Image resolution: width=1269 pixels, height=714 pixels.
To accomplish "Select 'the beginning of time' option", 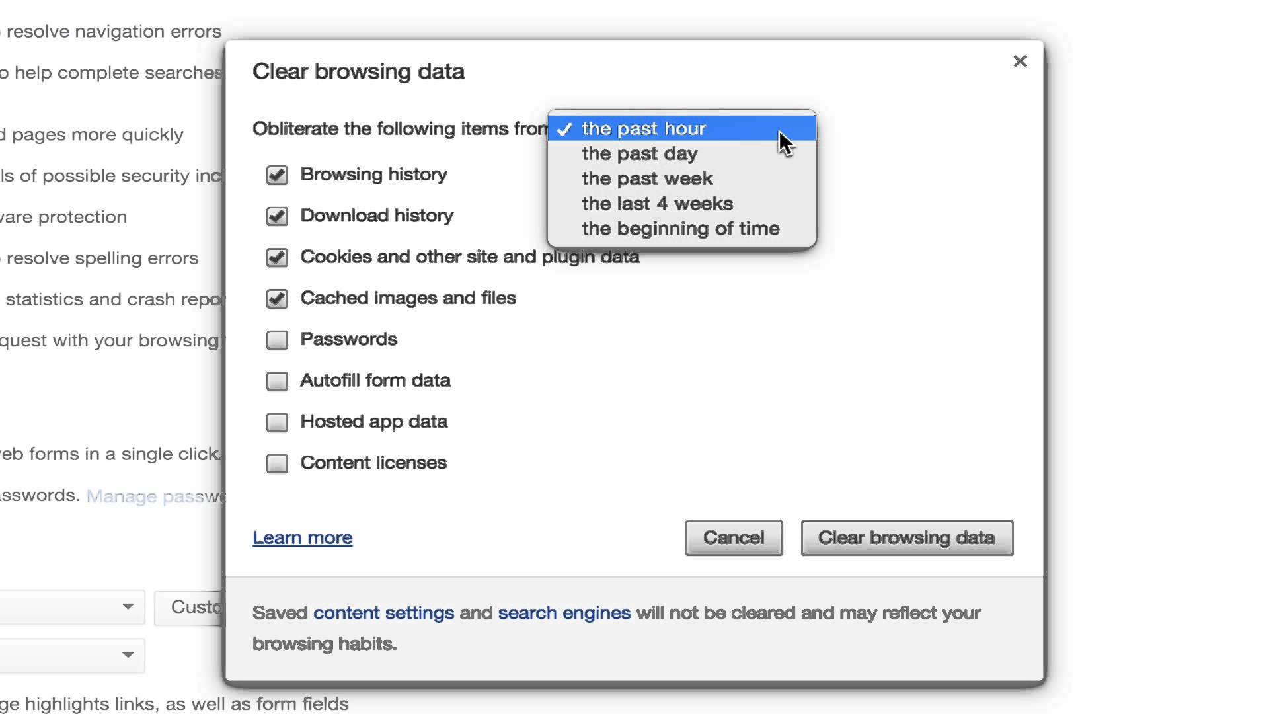I will tap(681, 227).
